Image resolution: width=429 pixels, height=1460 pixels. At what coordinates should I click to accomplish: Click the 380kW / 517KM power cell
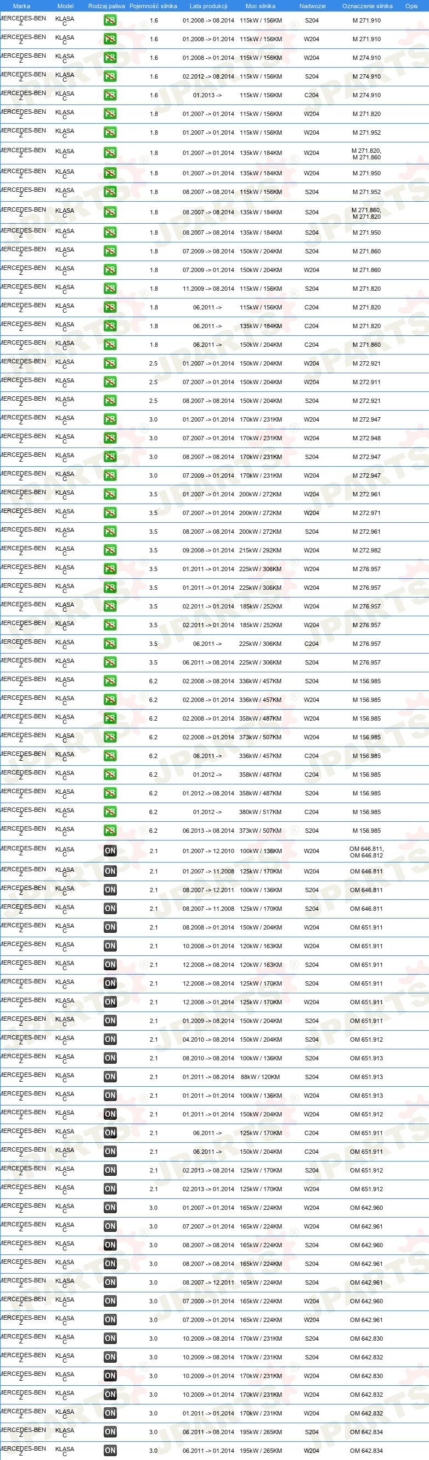[x=261, y=812]
